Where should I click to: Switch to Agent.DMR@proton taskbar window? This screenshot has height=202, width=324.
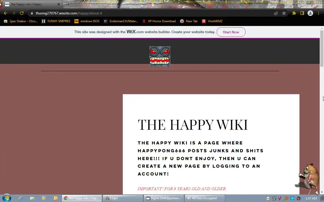[164, 198]
